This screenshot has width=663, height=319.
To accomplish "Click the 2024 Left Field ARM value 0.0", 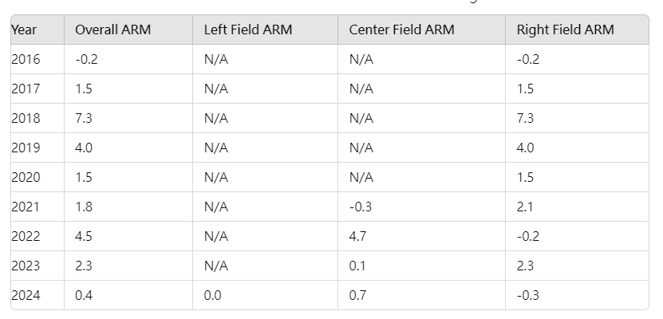I will pos(213,296).
